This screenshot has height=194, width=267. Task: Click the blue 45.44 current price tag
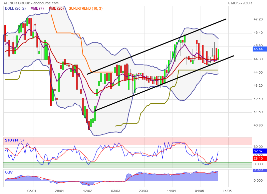tap(258, 49)
